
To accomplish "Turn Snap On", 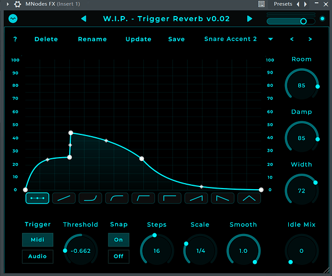I will point(118,240).
